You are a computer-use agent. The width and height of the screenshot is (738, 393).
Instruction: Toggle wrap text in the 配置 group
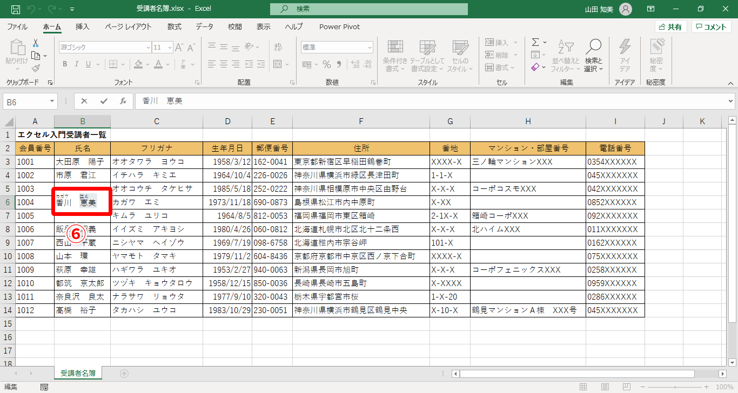pos(278,48)
